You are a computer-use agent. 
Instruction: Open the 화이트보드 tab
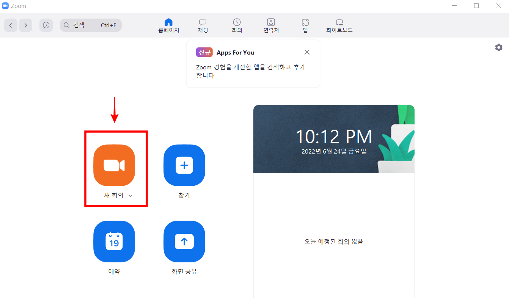(339, 25)
